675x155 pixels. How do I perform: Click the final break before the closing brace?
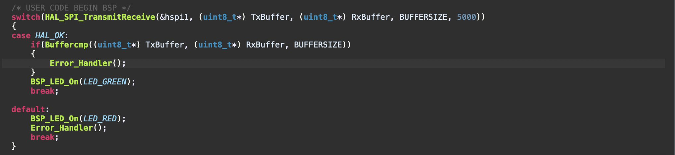(x=42, y=137)
